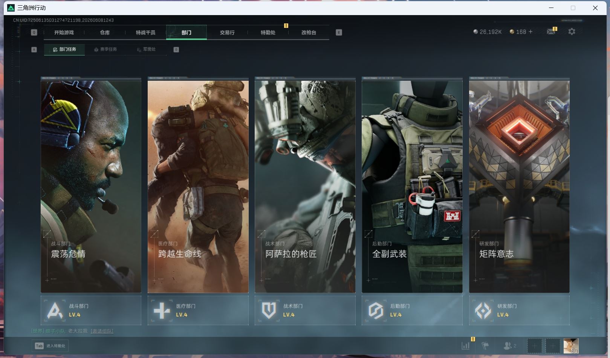Viewport: 610px width, 358px height.
Task: Open the 赛季任务 sub-tab
Action: tap(105, 49)
